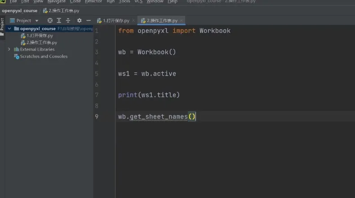Click 2.操作工作表.py breadcrumb item

61,11
